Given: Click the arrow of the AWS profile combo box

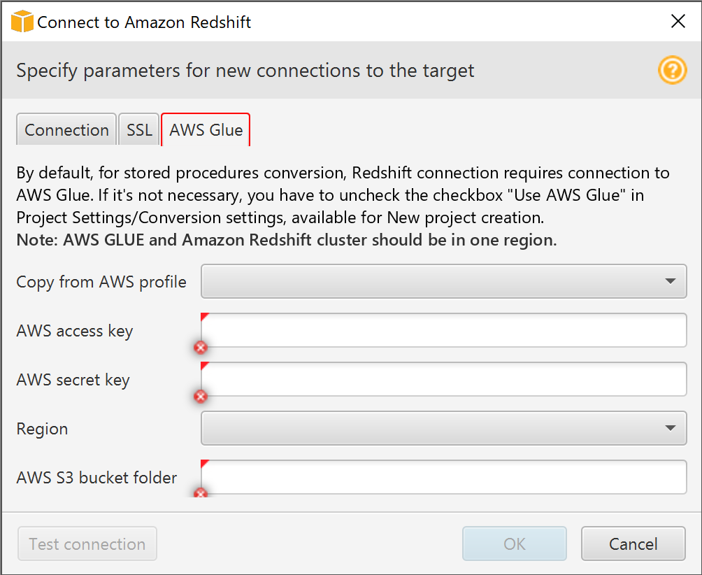Looking at the screenshot, I should (671, 281).
